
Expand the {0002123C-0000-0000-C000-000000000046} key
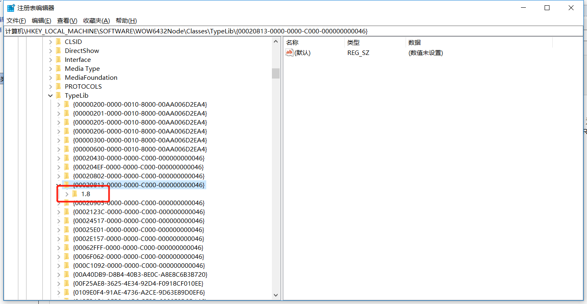click(x=59, y=212)
